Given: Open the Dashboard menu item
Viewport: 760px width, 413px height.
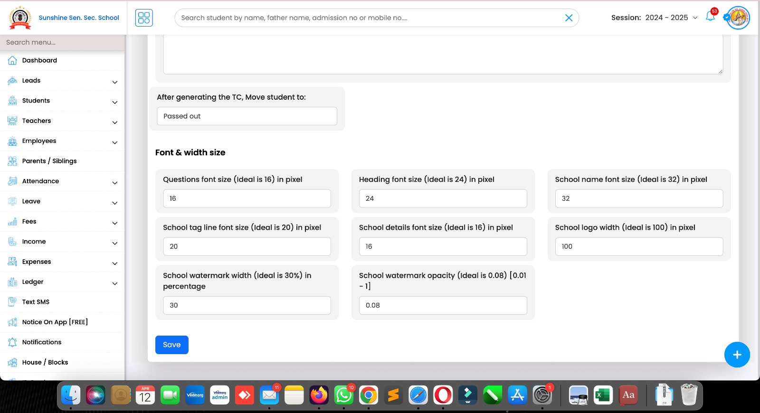Looking at the screenshot, I should (x=62, y=60).
